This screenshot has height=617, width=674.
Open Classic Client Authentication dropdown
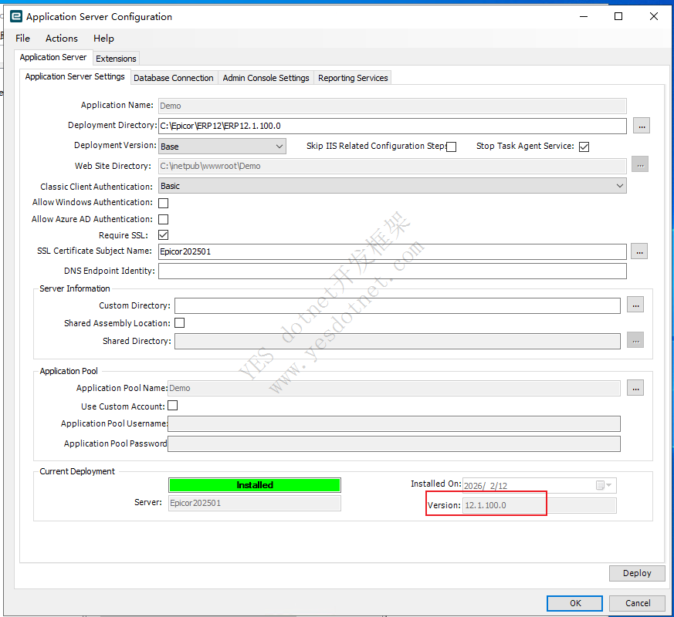(x=619, y=186)
